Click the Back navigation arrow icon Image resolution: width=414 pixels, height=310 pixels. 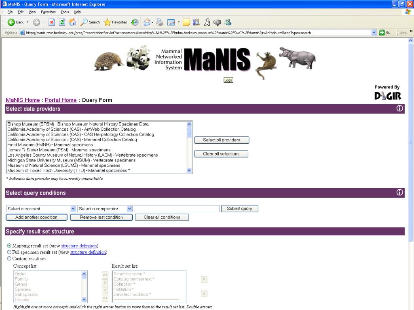[11, 22]
